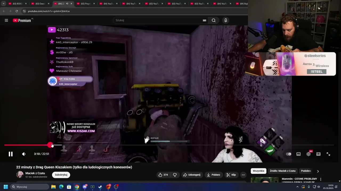This screenshot has width=341, height=191.
Task: Switch to the (63) Dawid tab
Action: pos(39,4)
